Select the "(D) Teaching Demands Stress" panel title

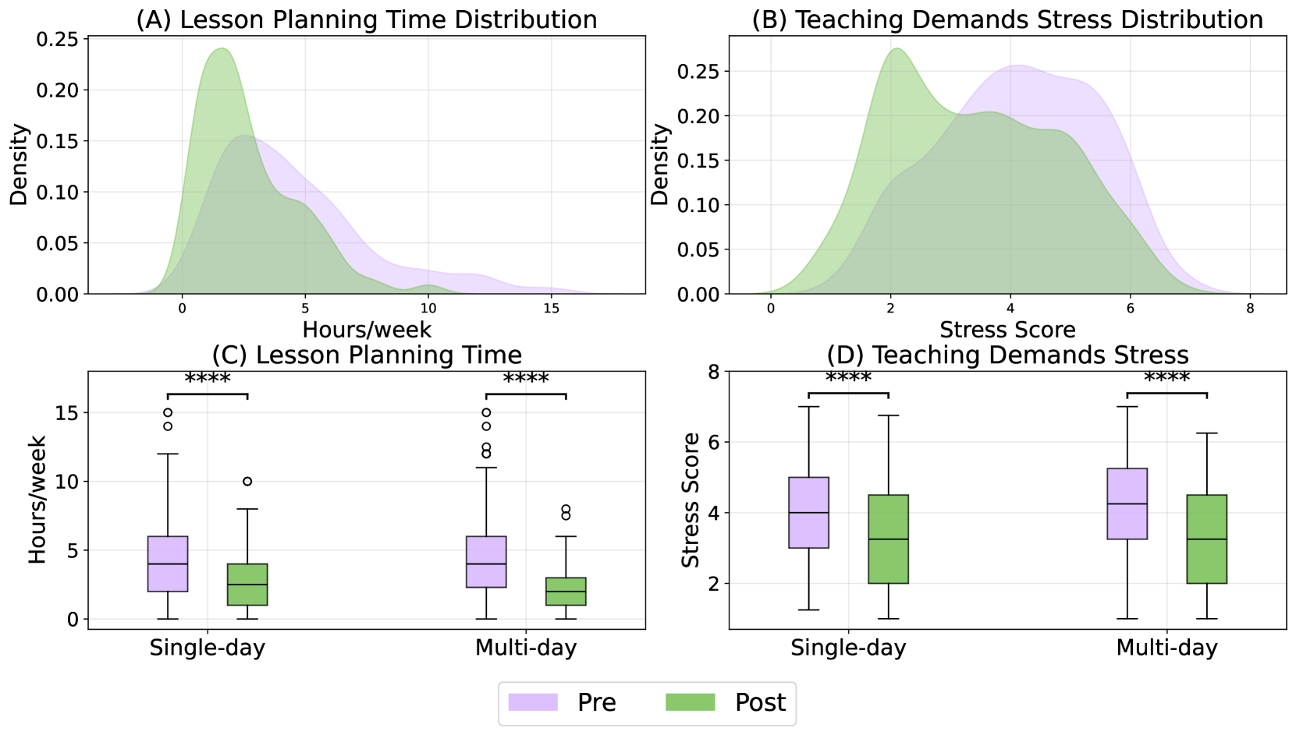(1007, 355)
